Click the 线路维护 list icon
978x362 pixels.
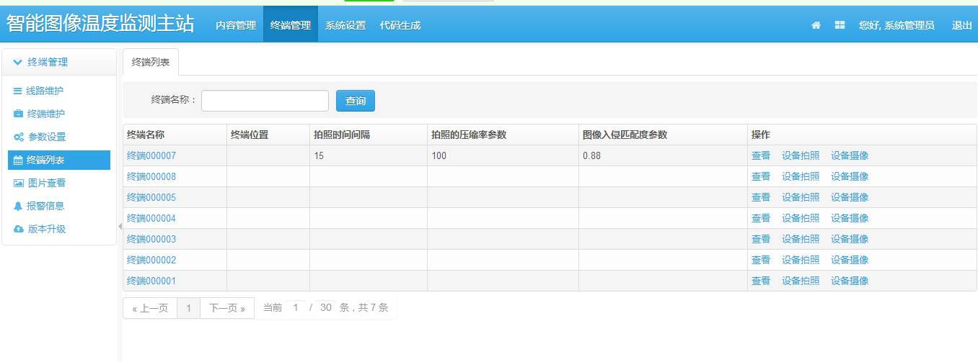coord(18,91)
